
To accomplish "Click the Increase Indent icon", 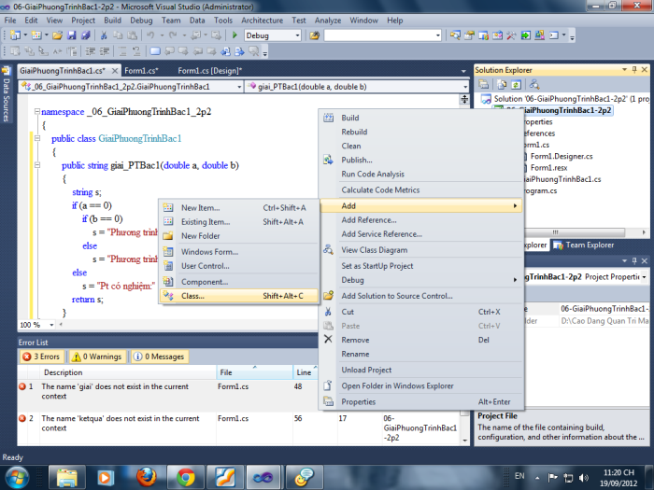I will [105, 51].
